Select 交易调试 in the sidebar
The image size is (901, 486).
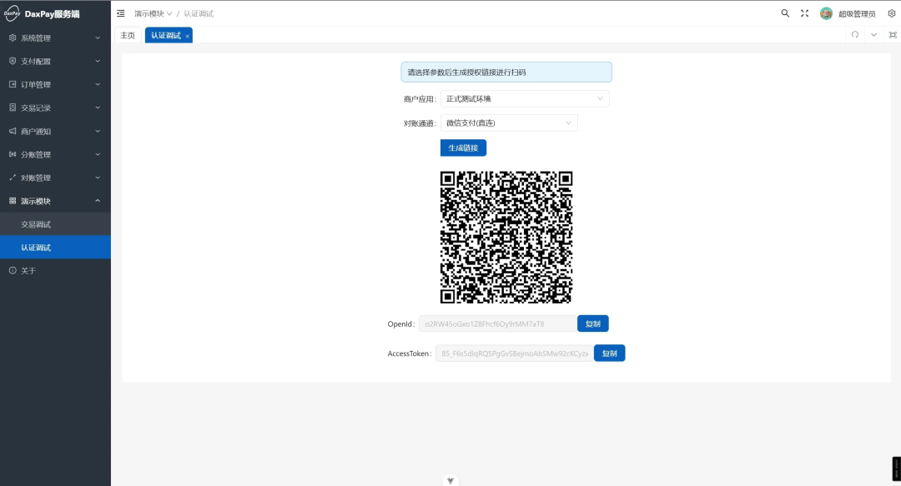36,224
